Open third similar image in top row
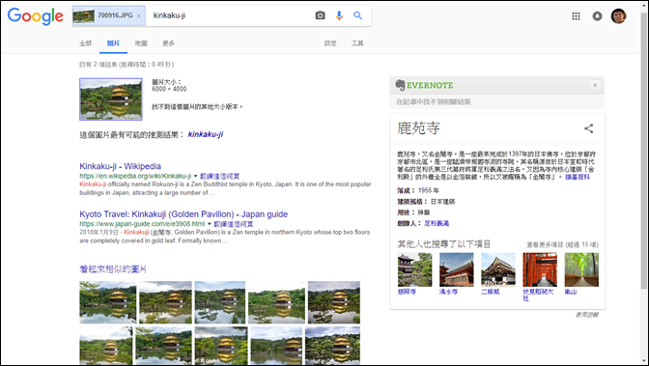 [220, 302]
